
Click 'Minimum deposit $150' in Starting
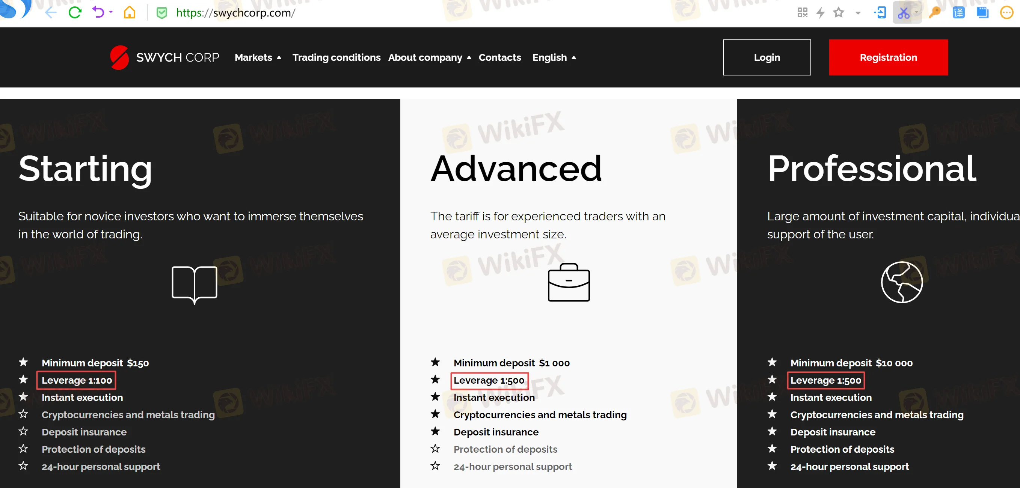(x=95, y=363)
